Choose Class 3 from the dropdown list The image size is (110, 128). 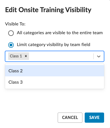click(x=55, y=82)
